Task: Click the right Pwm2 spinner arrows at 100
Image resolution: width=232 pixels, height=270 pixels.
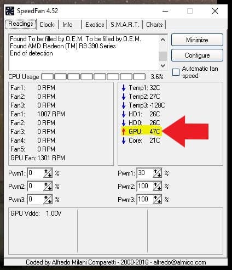Action: click(157, 186)
